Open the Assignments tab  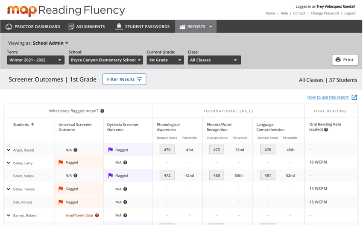pos(87,26)
